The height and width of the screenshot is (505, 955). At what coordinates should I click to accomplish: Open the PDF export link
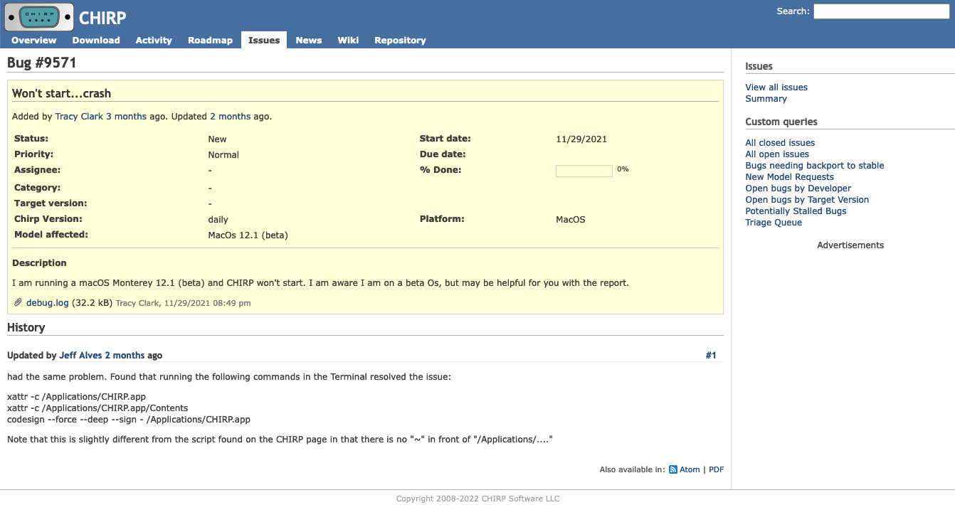[x=716, y=469]
